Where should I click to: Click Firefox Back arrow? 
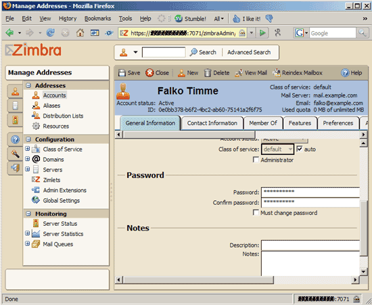[x=9, y=32]
